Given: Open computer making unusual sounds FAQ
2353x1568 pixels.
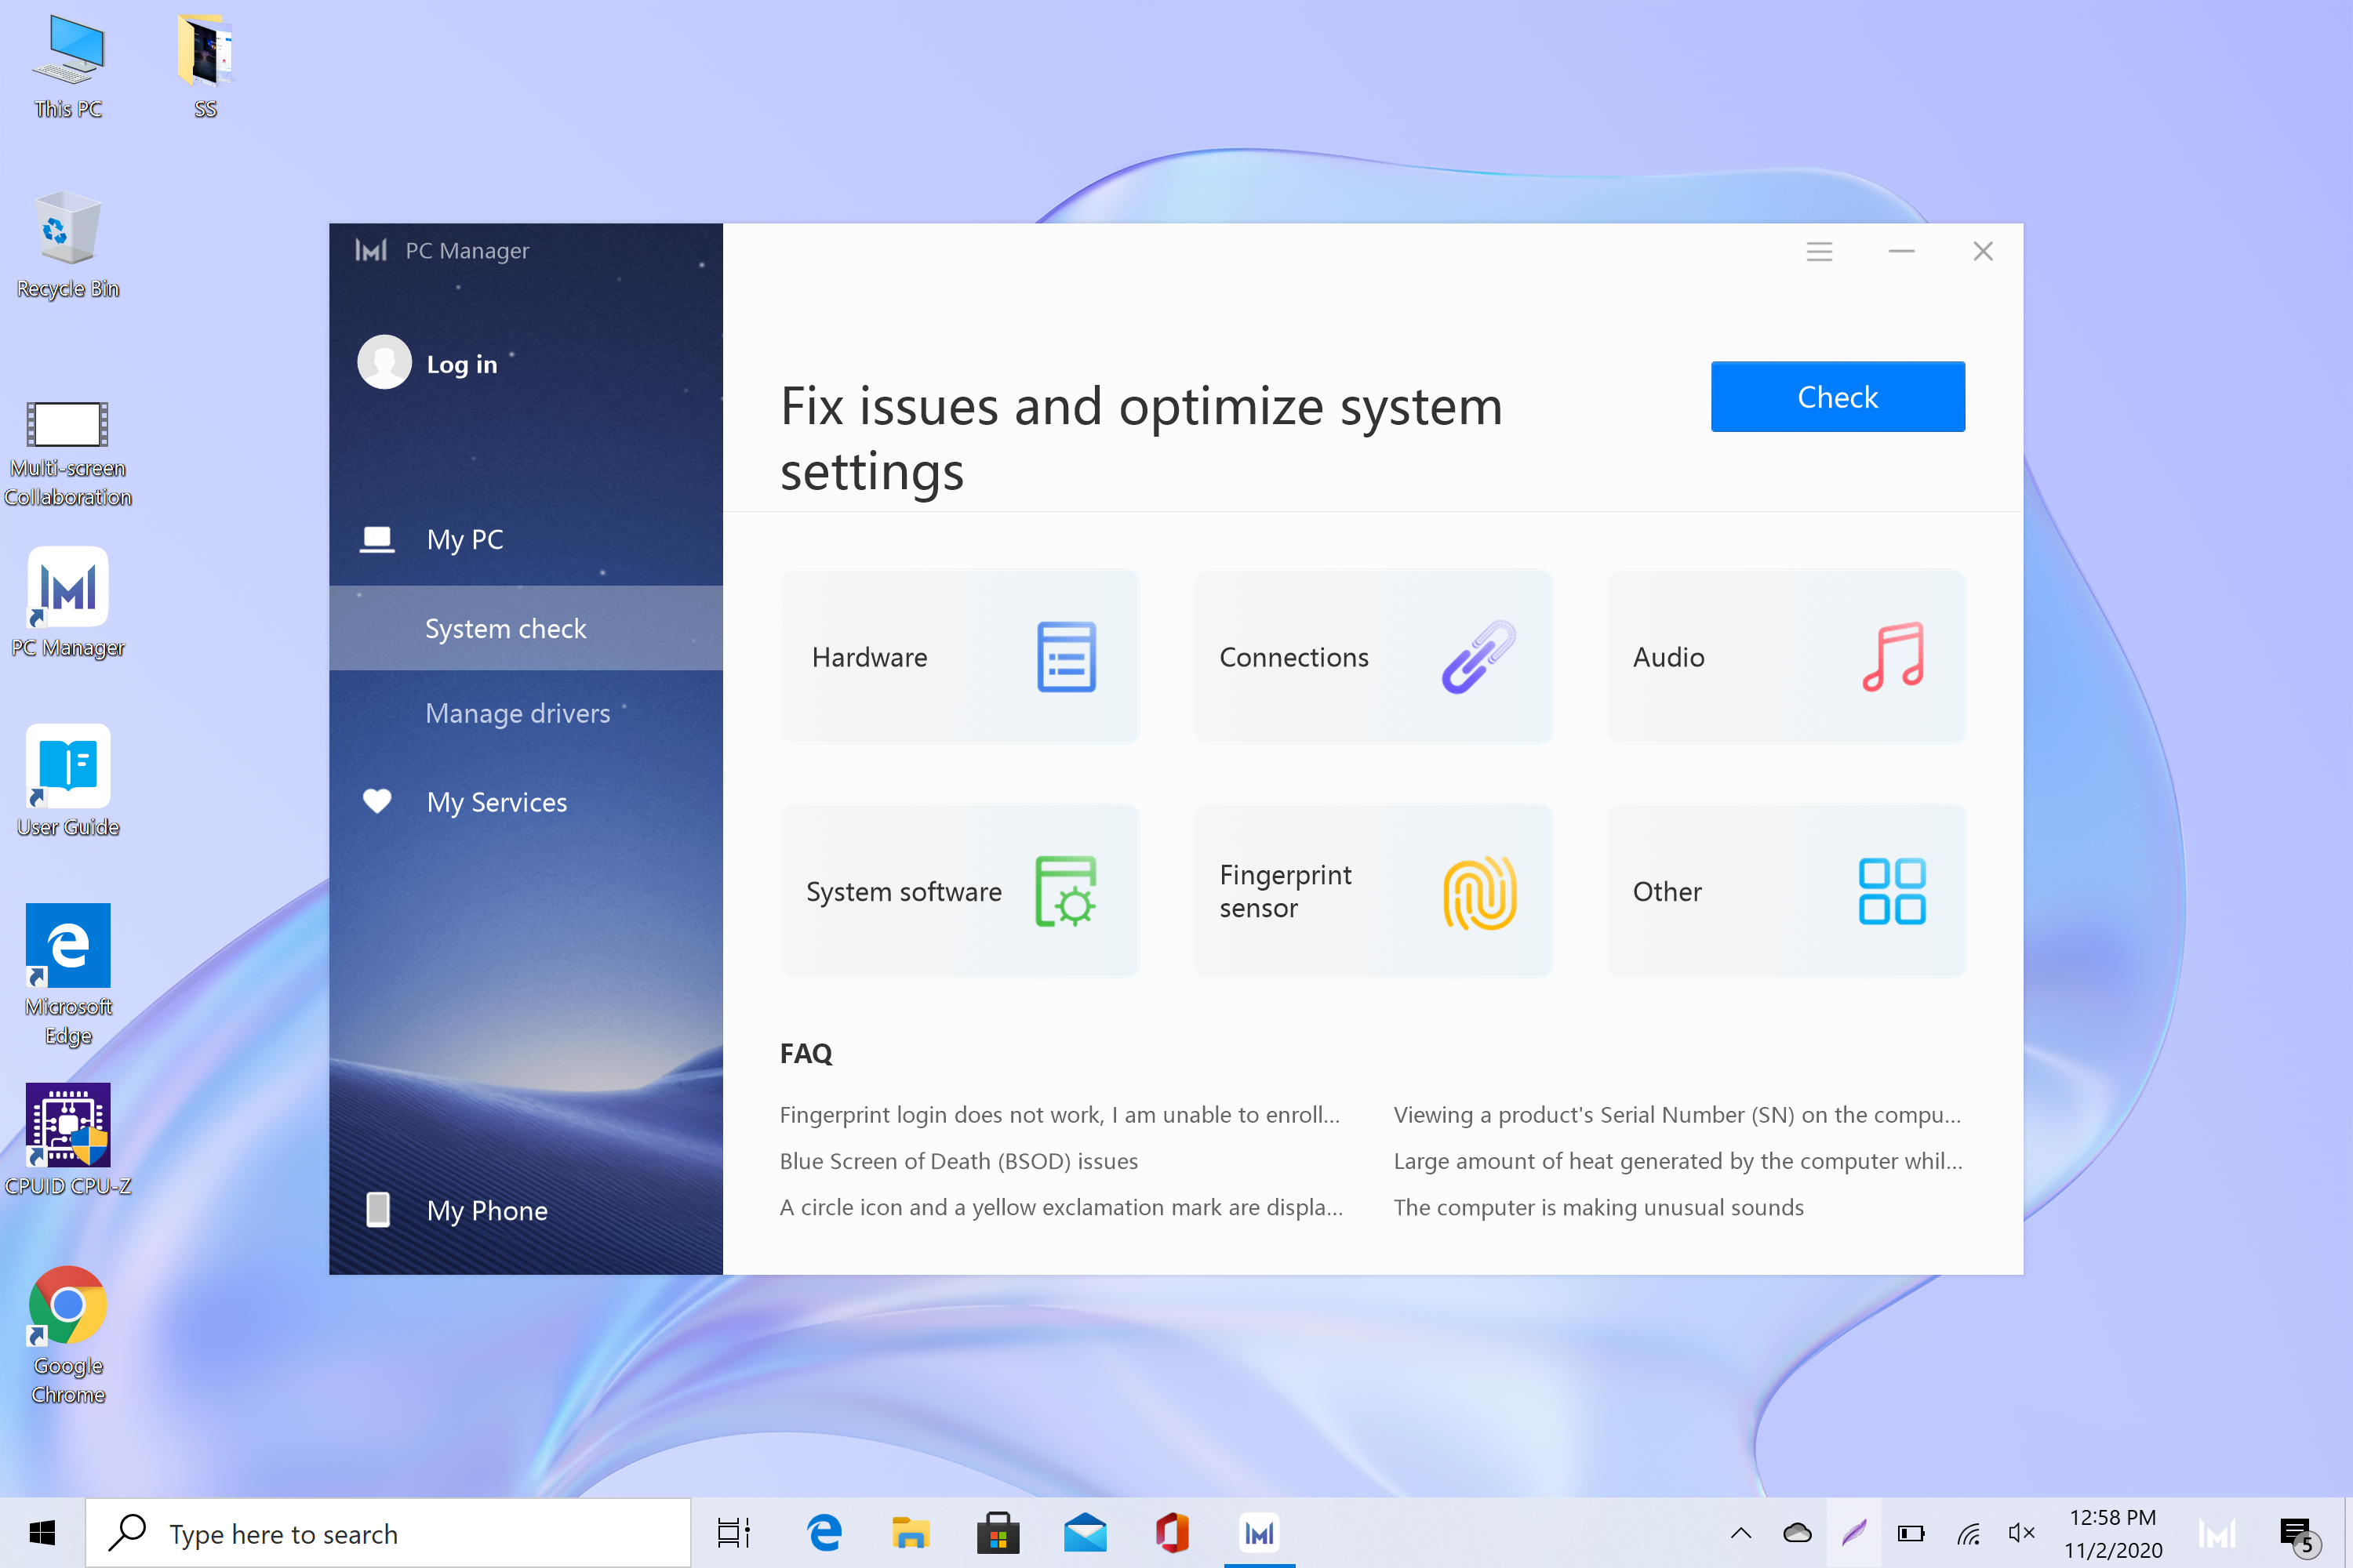Looking at the screenshot, I should click(x=1598, y=1207).
